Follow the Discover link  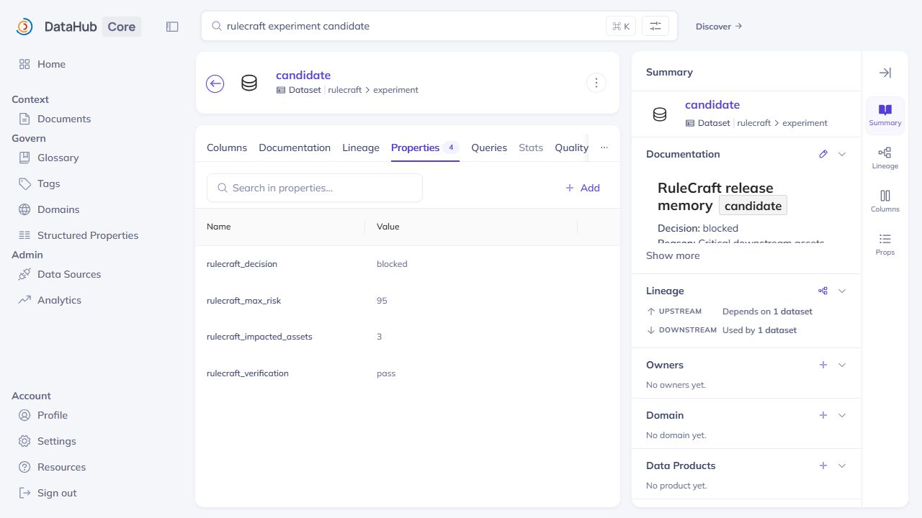(718, 27)
